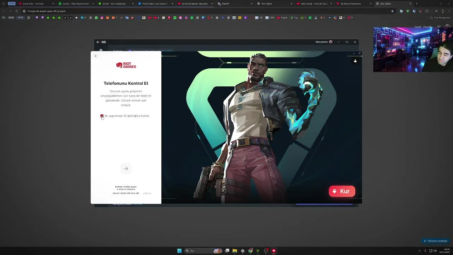Open the 3D bookmark folder
This screenshot has height=255, width=453.
tap(4, 18)
